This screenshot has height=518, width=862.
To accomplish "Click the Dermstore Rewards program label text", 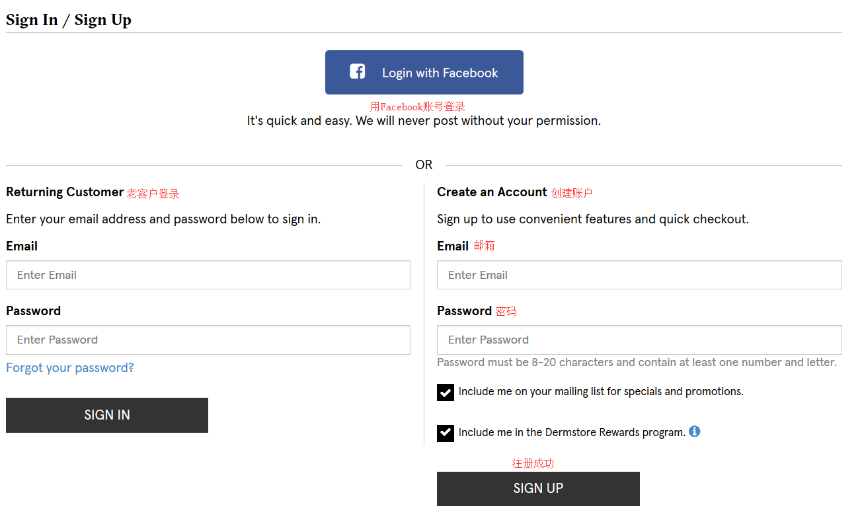I will tap(572, 433).
